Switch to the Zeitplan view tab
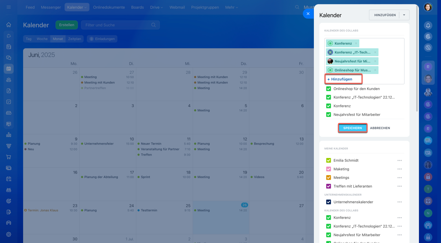The height and width of the screenshot is (243, 441). [74, 39]
